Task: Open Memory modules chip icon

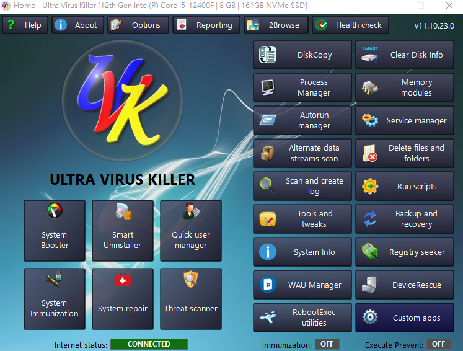Action: (371, 87)
